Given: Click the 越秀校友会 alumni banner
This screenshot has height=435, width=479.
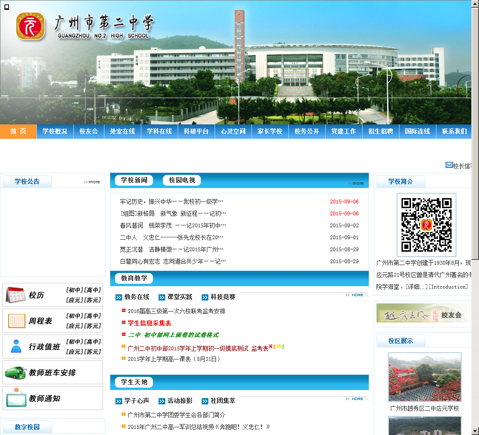Looking at the screenshot, I should (x=423, y=313).
